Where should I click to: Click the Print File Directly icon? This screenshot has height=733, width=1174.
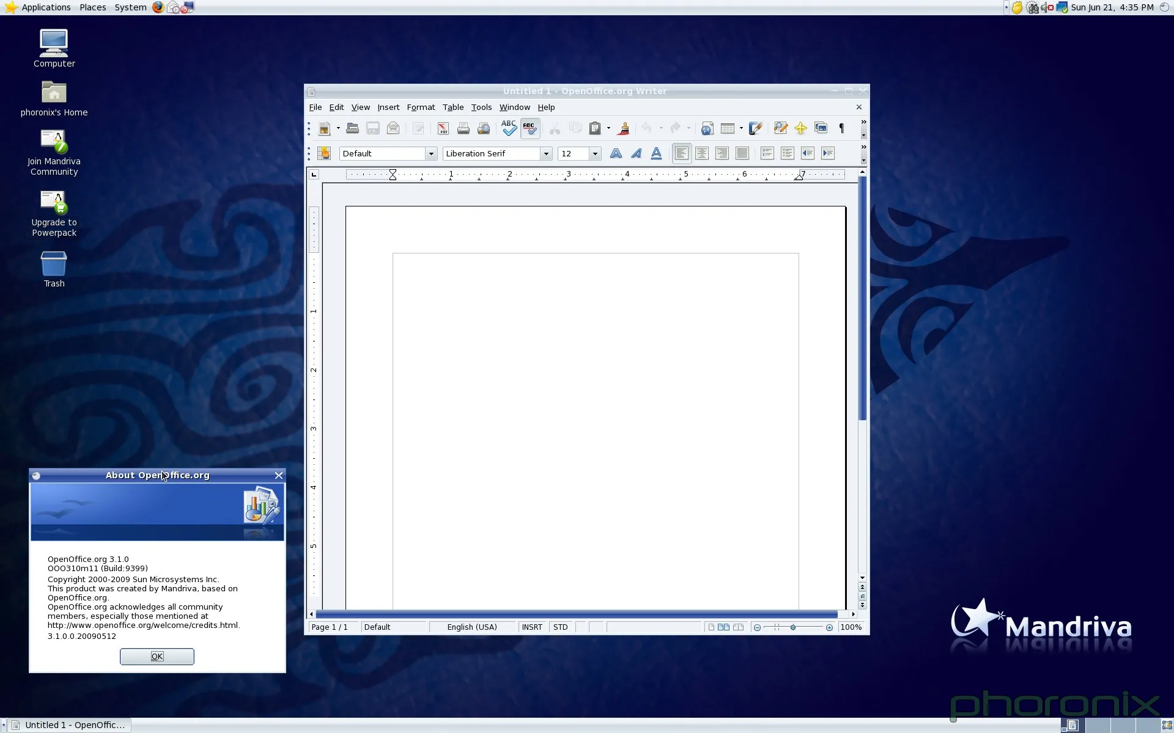click(463, 128)
